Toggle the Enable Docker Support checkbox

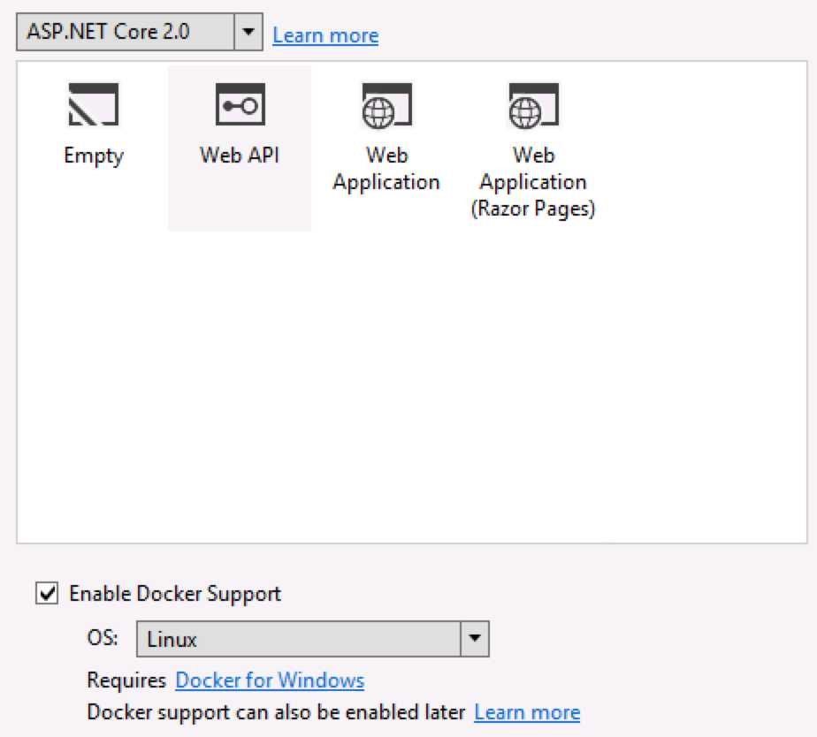click(47, 593)
